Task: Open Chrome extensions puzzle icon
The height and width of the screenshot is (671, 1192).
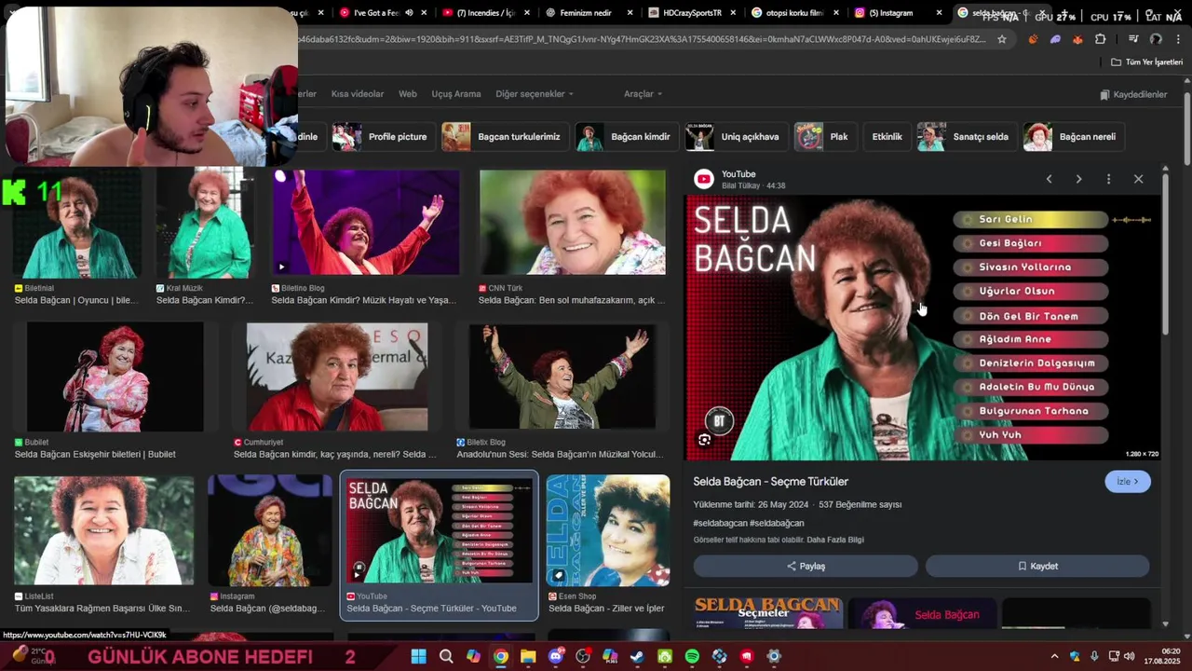Action: point(1101,39)
